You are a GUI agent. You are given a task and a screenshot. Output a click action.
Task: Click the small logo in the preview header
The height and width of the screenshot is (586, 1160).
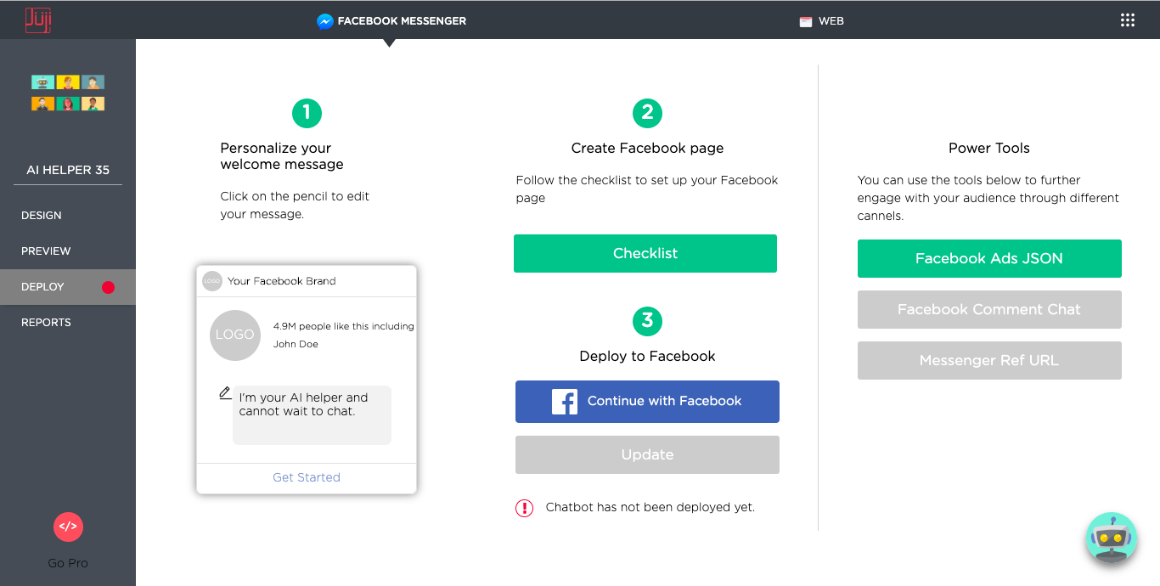pyautogui.click(x=212, y=280)
